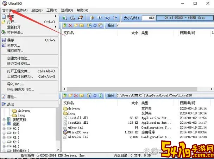Click rename icon in local pane toolbar
Image resolution: width=214 pixels, height=159 pixels.
[x=81, y=95]
